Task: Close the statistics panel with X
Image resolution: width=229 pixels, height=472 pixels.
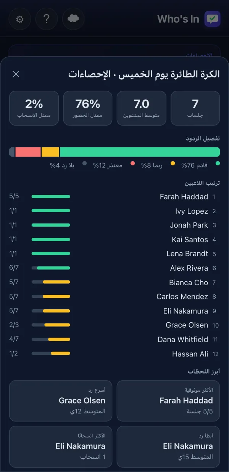Action: [16, 74]
